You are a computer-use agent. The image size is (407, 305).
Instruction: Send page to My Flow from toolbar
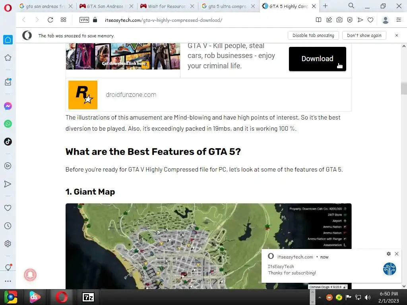click(360, 20)
